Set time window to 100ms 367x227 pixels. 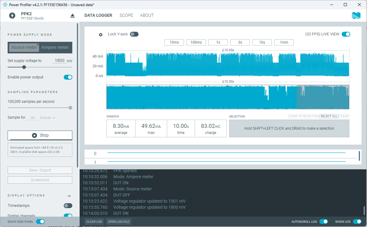point(196,42)
